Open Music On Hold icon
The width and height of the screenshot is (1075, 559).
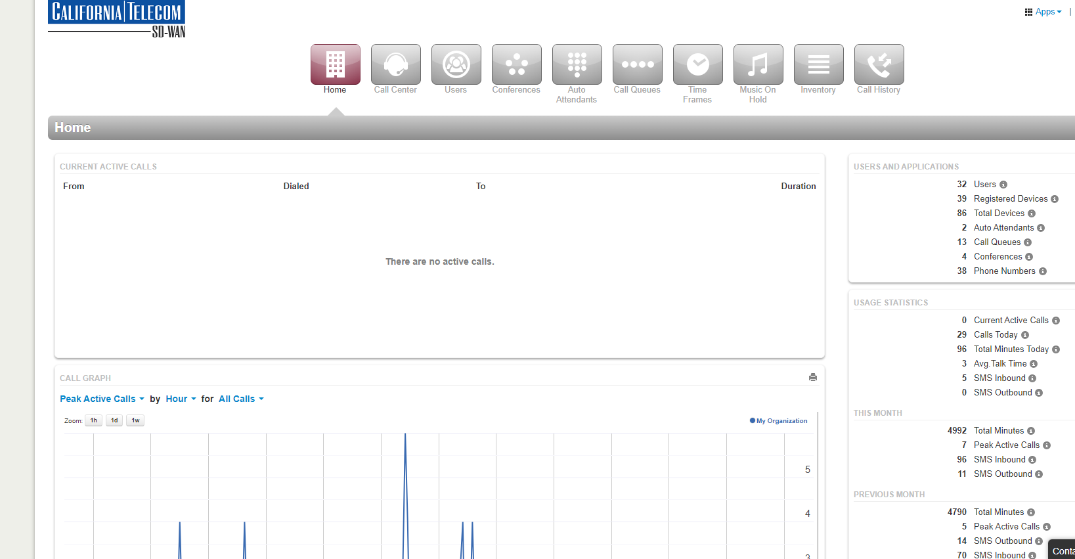click(x=758, y=64)
